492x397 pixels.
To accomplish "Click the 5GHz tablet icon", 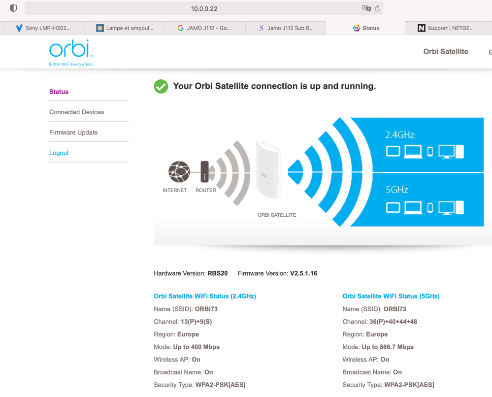I will [393, 207].
